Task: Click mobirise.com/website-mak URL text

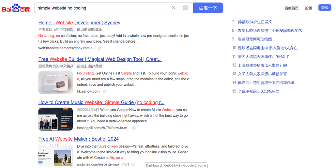Action: point(103,164)
